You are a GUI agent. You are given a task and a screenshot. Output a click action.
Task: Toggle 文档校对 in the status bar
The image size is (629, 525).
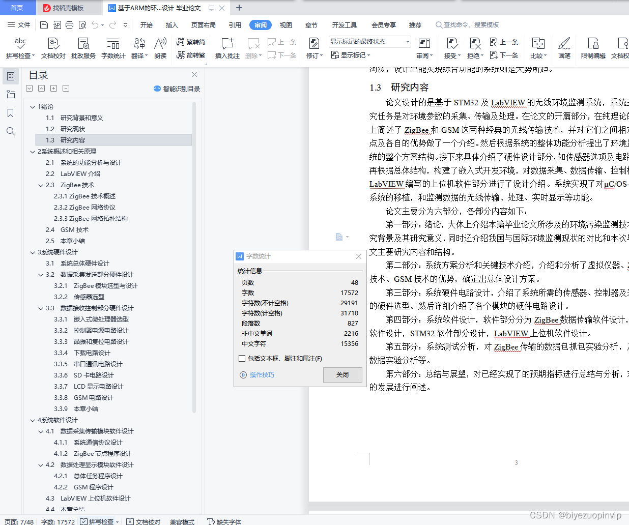144,521
